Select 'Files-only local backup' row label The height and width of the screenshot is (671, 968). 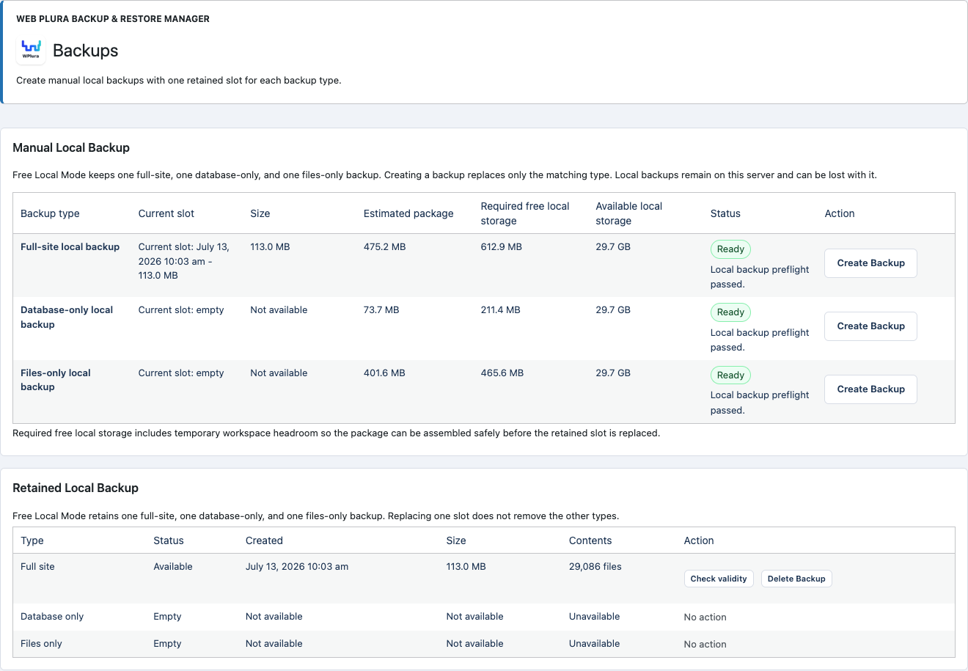(56, 380)
